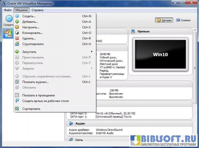The width and height of the screenshot is (199, 148).
Task: Click the green plus Добавить icon
Action: tap(17, 22)
